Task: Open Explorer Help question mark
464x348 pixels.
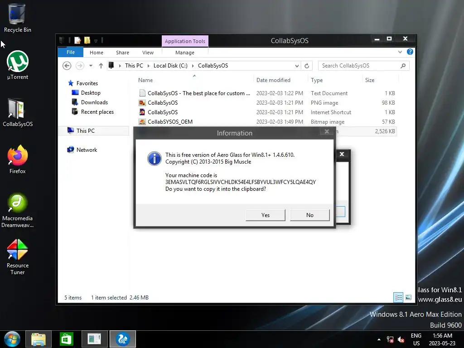Action: pos(410,52)
